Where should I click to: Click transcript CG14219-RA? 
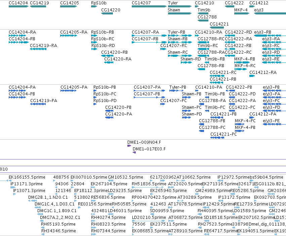44,46
